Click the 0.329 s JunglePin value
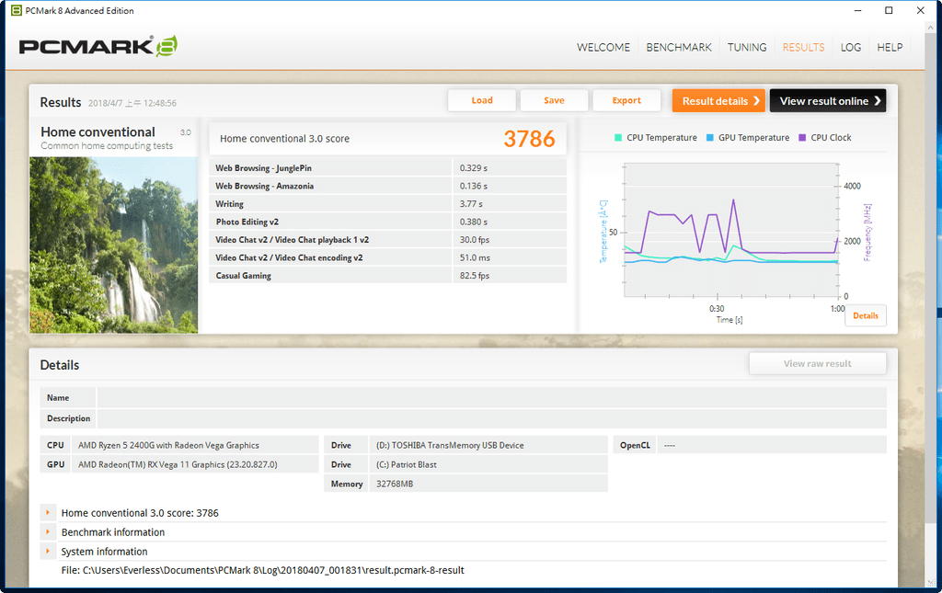This screenshot has width=942, height=593. [x=474, y=168]
